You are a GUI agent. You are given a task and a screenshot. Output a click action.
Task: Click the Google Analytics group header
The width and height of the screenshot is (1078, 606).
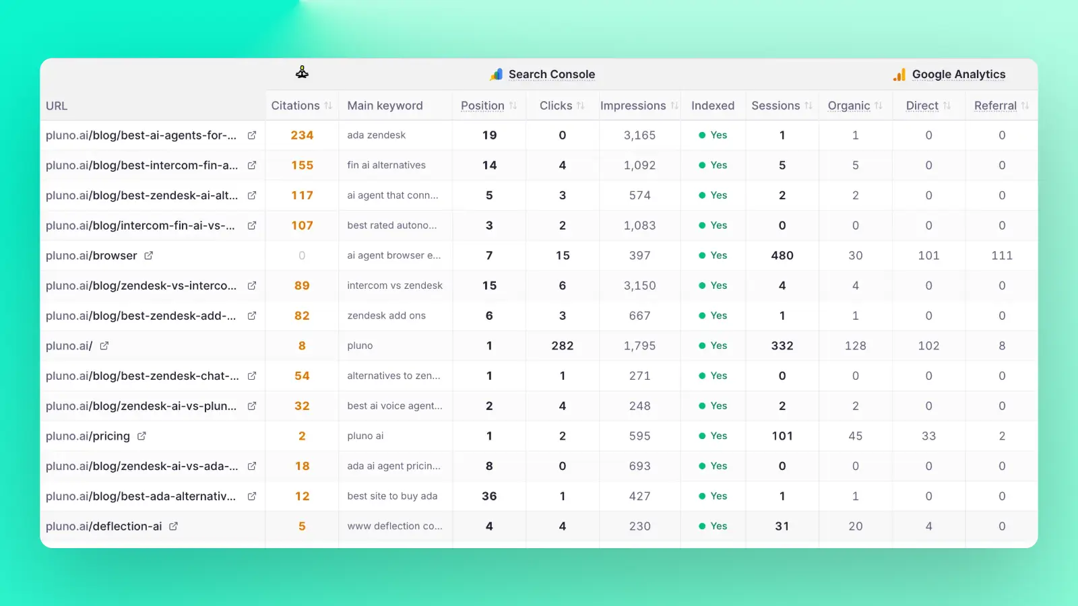pos(959,74)
